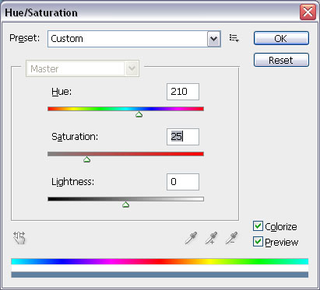The image size is (320, 290).
Task: Click the disabled Master channel dropdown
Action: (83, 68)
